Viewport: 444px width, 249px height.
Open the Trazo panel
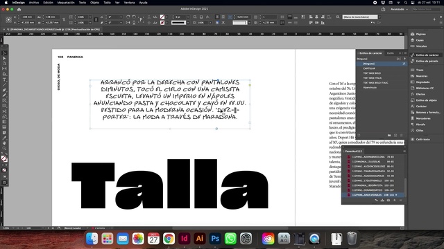pos(419,70)
